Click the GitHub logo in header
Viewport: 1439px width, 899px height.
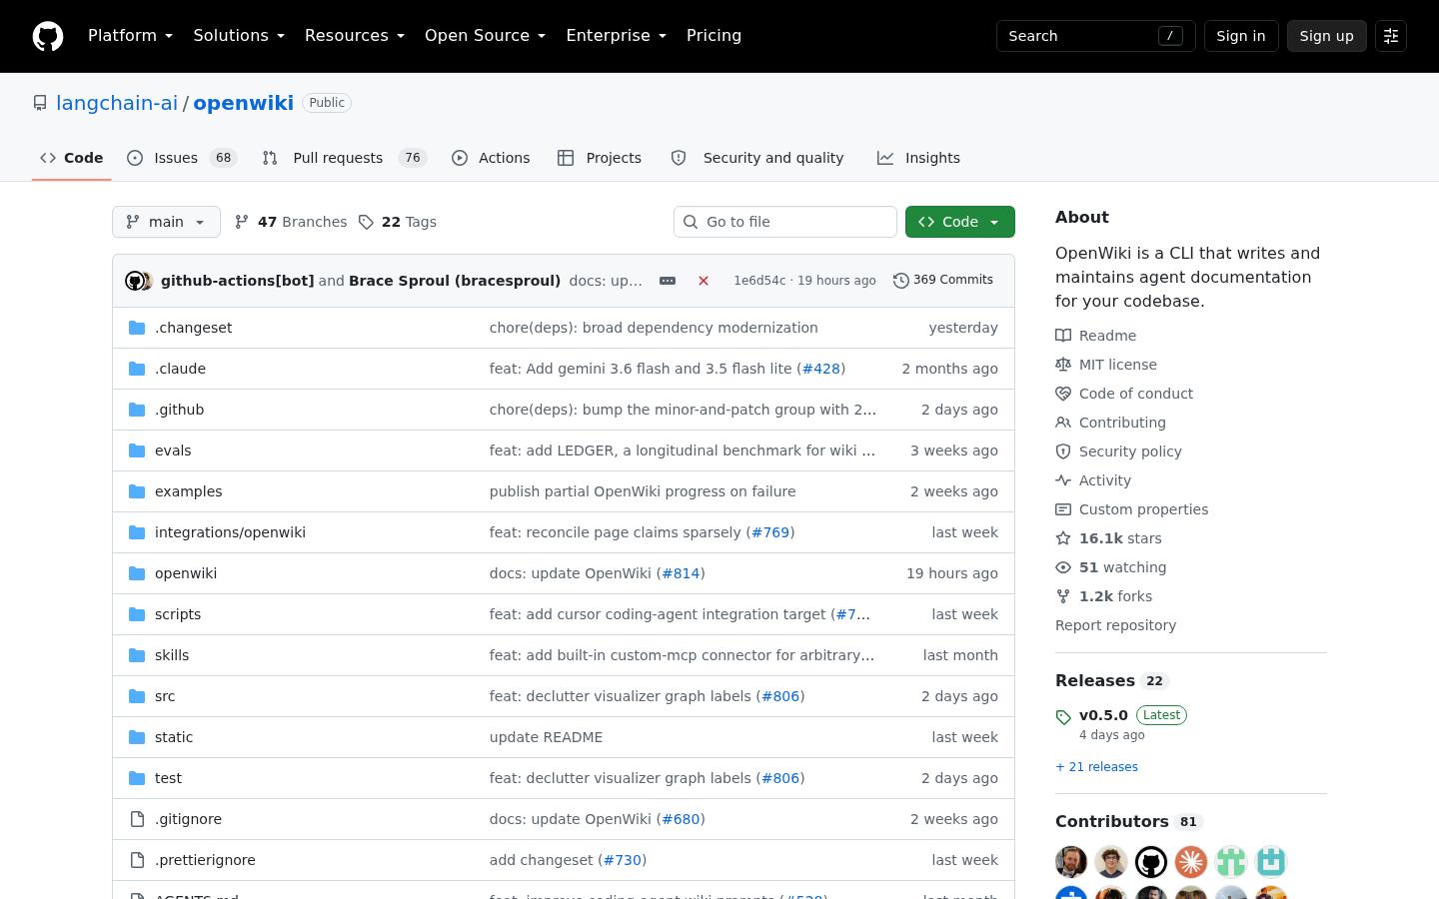(x=48, y=36)
